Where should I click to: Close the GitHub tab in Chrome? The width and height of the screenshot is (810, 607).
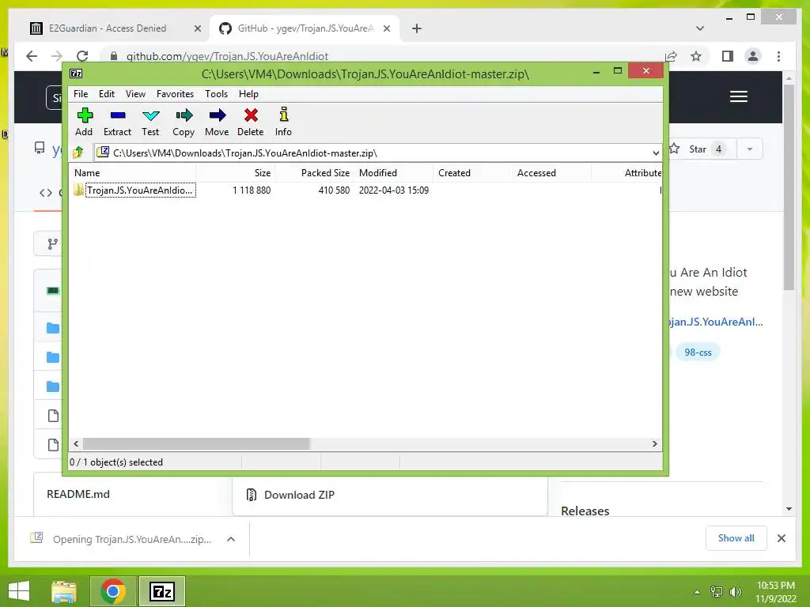click(x=386, y=29)
